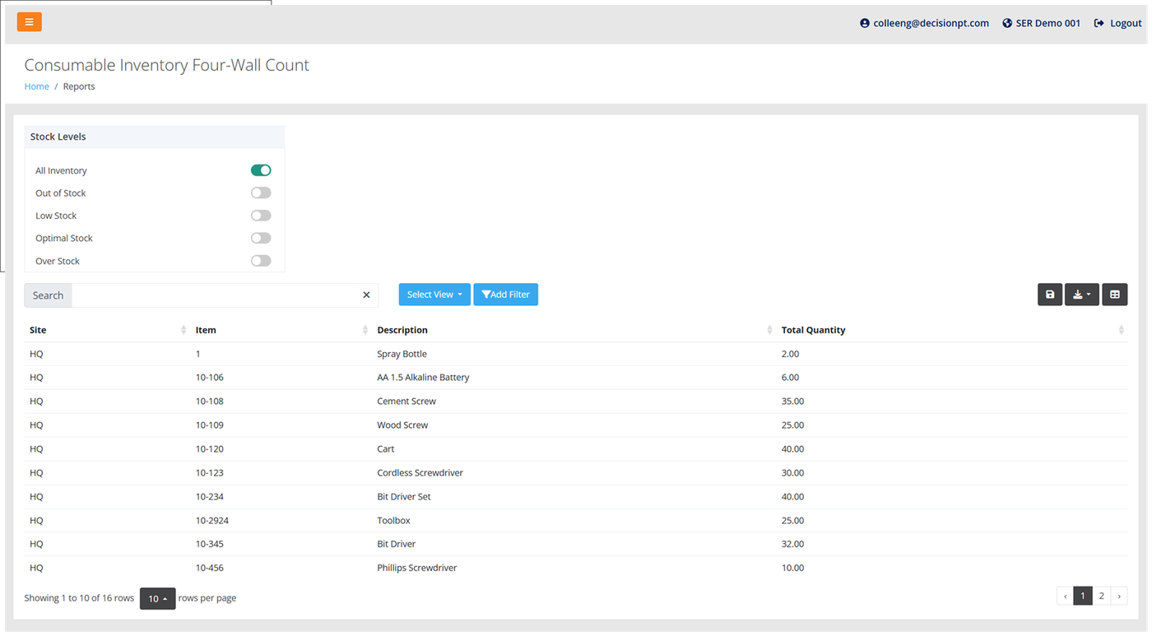The image size is (1152, 636).
Task: Enable the Out of Stock toggle
Action: coord(261,193)
